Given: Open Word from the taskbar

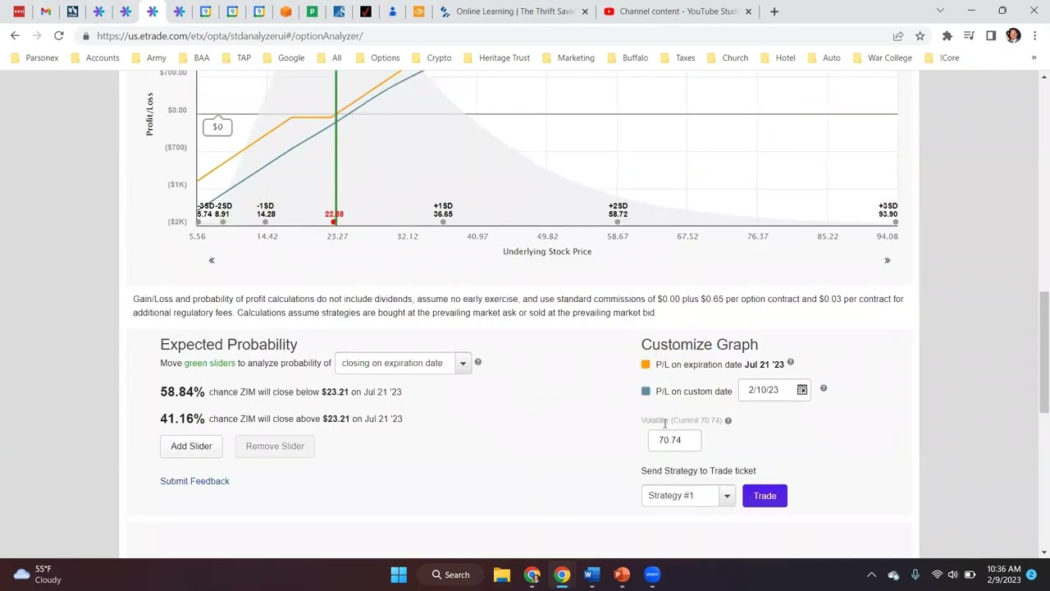Looking at the screenshot, I should click(x=591, y=575).
